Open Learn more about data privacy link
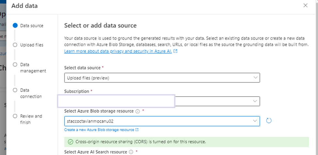 click(118, 51)
